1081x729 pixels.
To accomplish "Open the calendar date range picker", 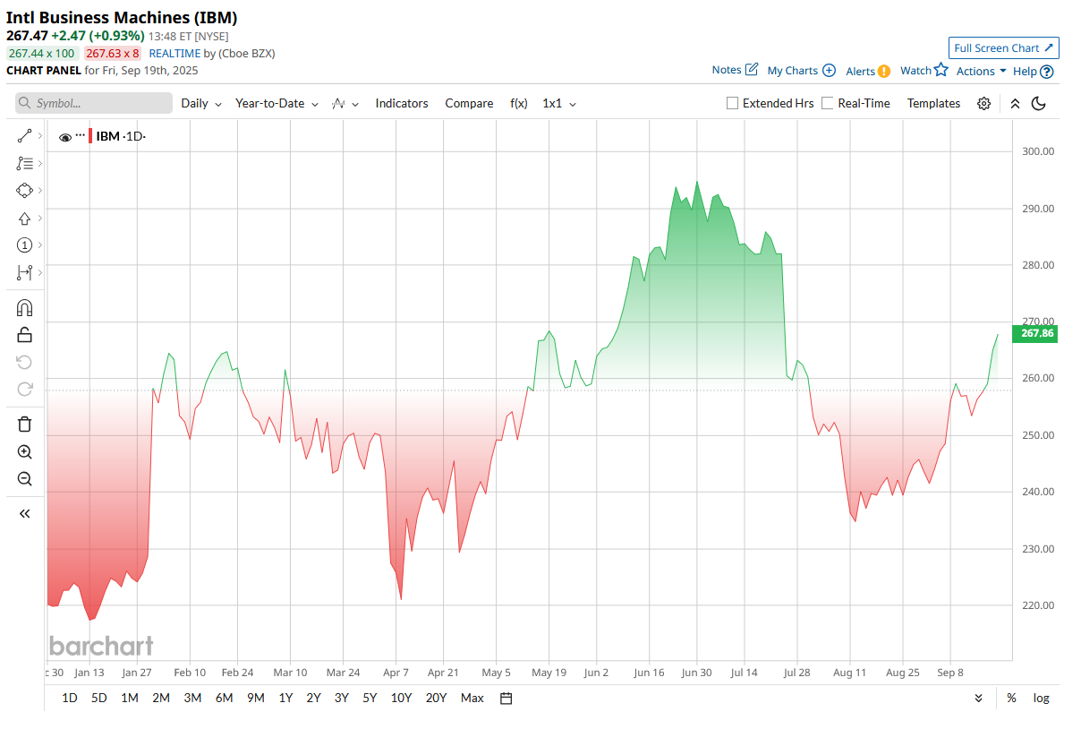I will 506,699.
